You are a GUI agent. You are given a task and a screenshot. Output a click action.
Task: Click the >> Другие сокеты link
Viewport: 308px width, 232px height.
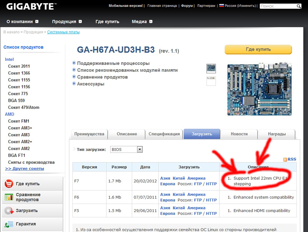[x=25, y=169]
